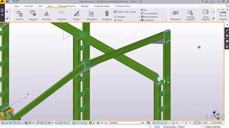Screen dimensions: 229x128
Task: Expand the ribbon overflow arrow
Action: [166, 20]
